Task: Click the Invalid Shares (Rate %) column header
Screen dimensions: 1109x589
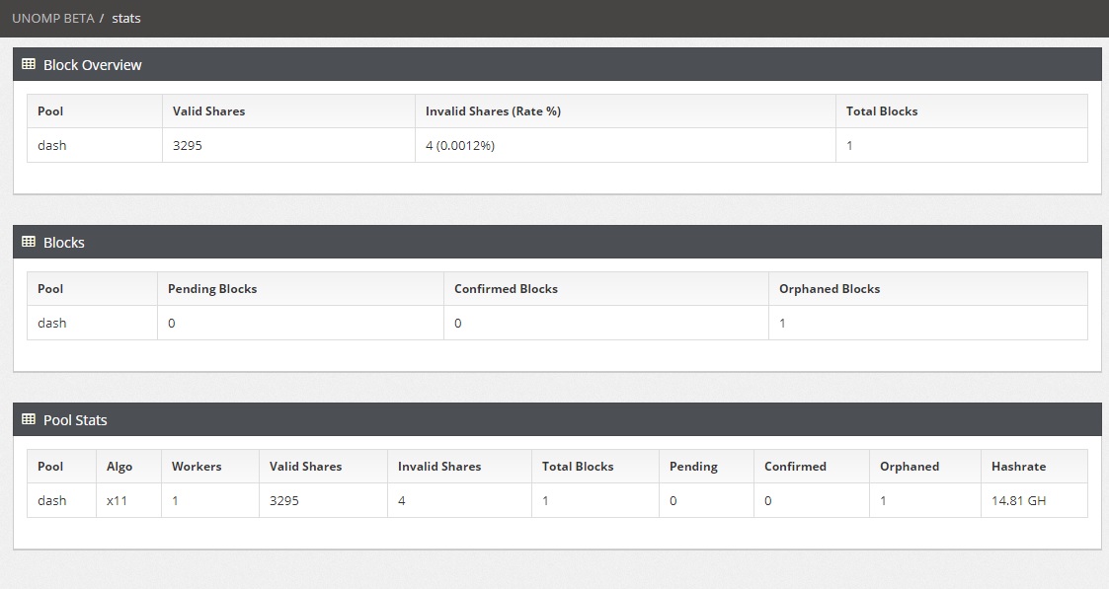Action: pos(493,111)
